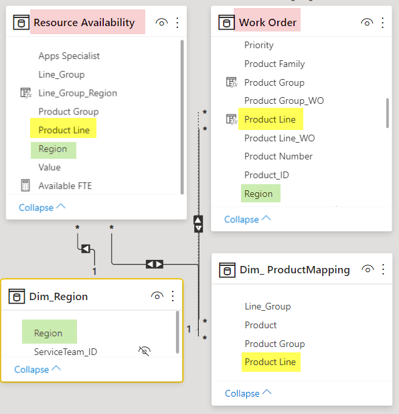Select Region field in Dim_Region
Image resolution: width=399 pixels, height=414 pixels.
(48, 333)
